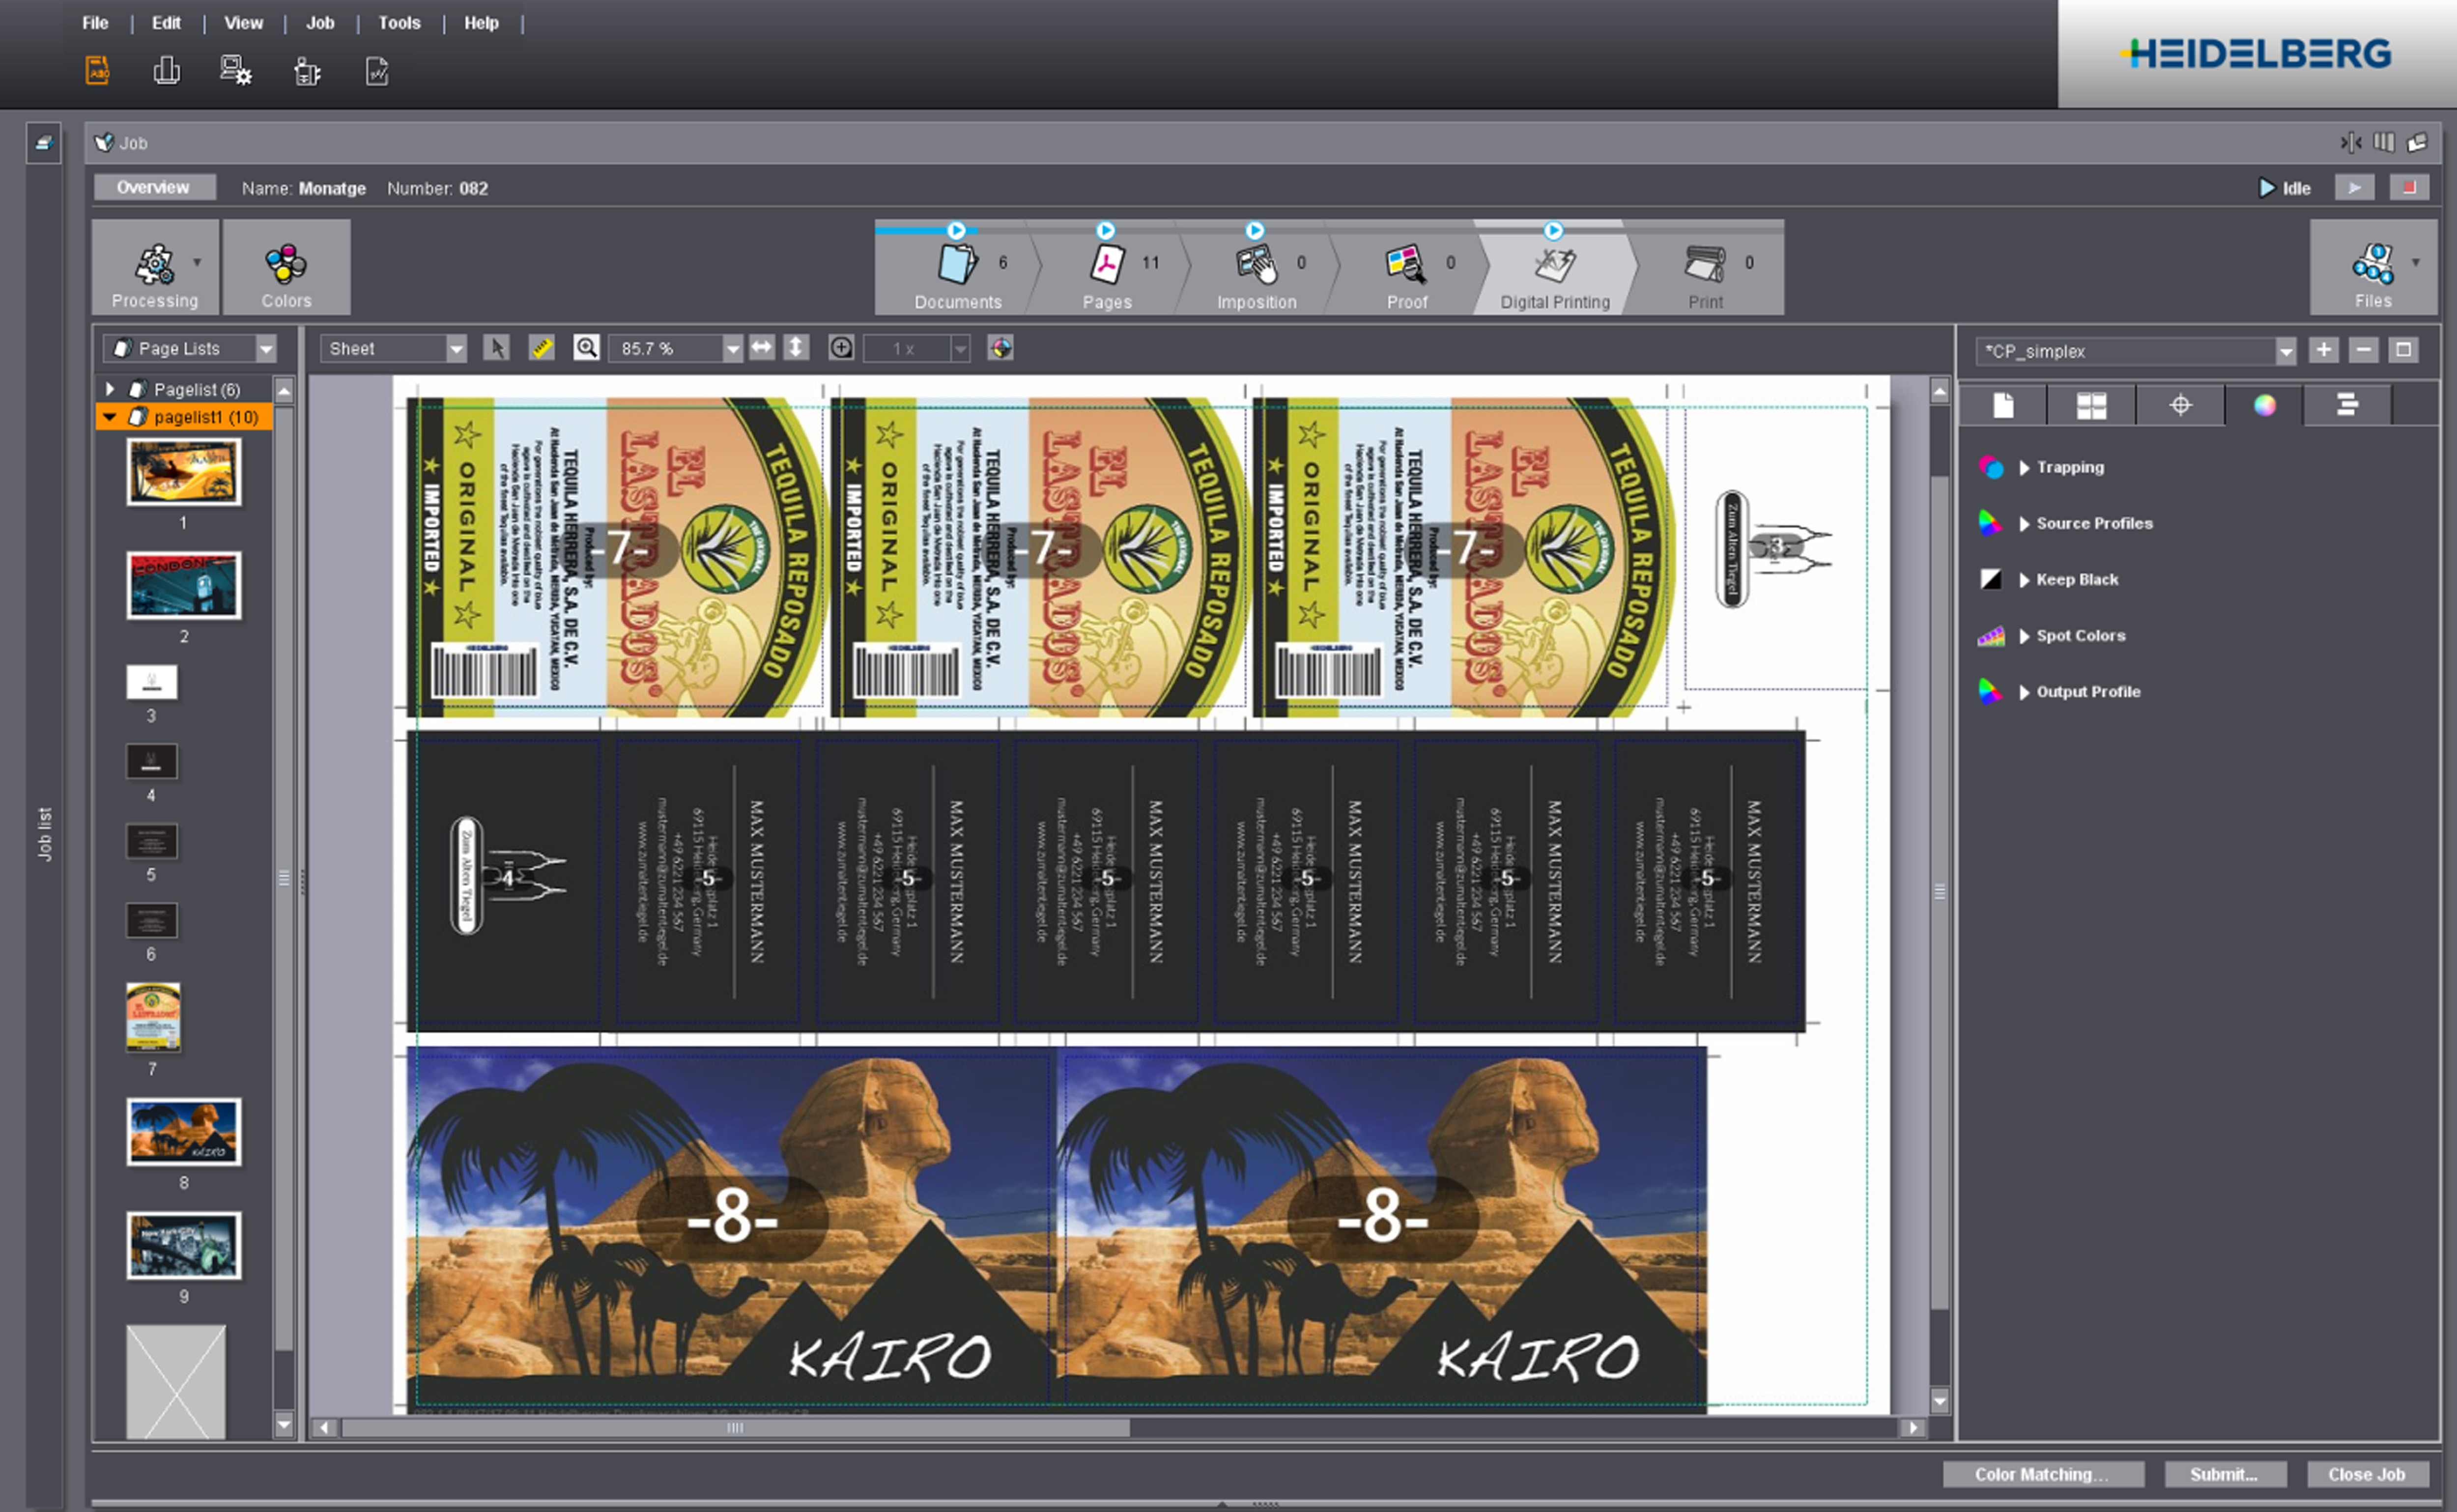Screen dimensions: 2457x1512
Task: Fit sheet to height icon
Action: coord(796,348)
